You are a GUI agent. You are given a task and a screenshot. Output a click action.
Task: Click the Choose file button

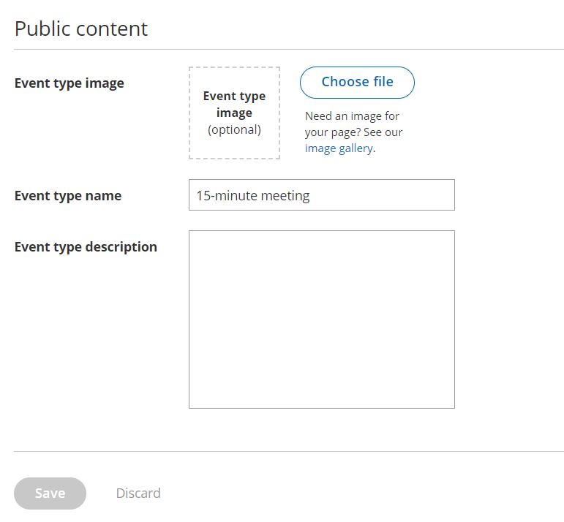[357, 82]
